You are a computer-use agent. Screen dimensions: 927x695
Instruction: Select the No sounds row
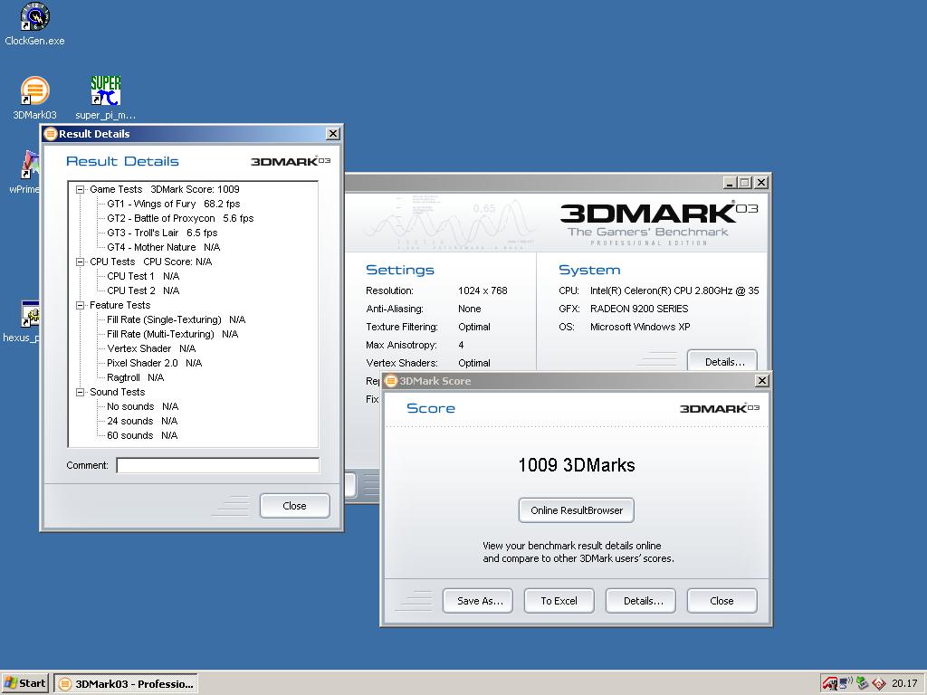(x=142, y=406)
